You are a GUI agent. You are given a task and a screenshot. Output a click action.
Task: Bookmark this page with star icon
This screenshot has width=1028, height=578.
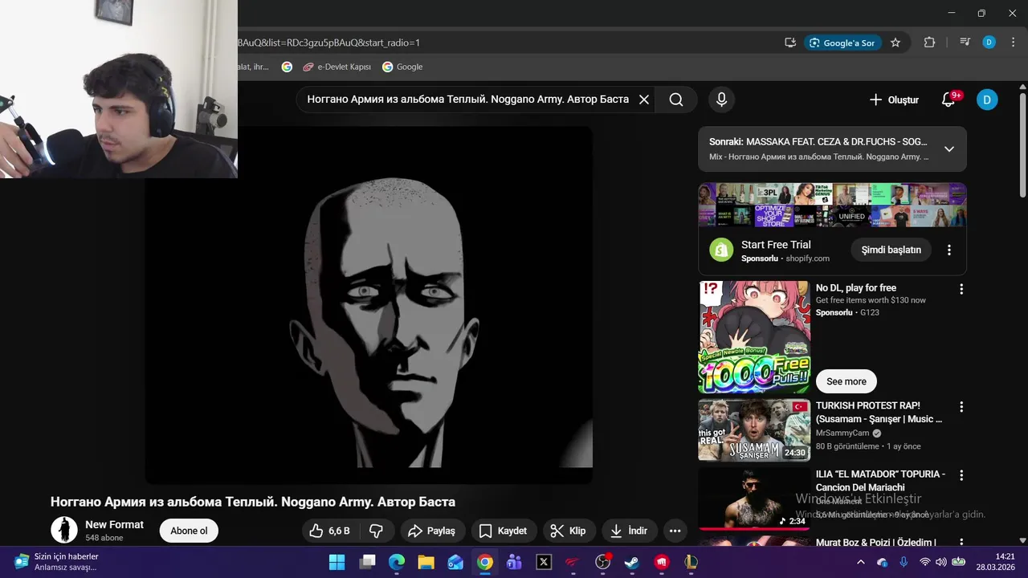[x=895, y=43]
